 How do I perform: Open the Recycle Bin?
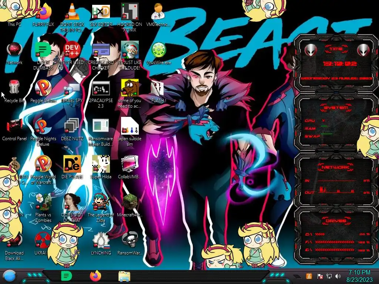(x=14, y=91)
